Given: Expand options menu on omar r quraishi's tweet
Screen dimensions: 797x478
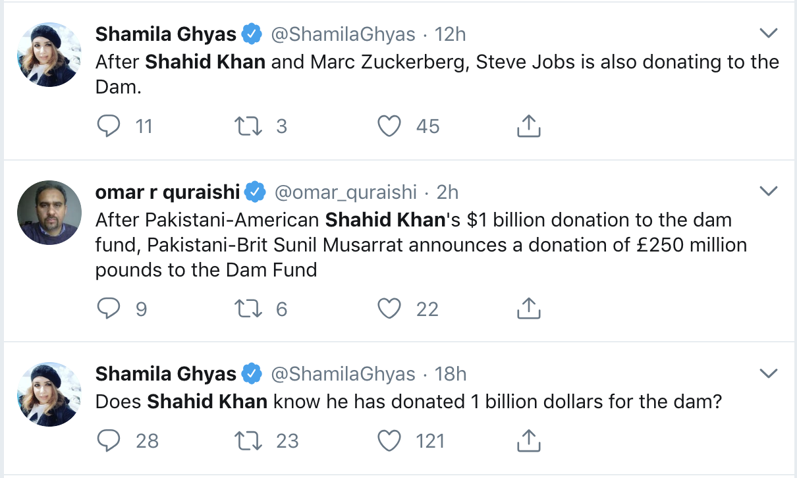Looking at the screenshot, I should coord(769,191).
